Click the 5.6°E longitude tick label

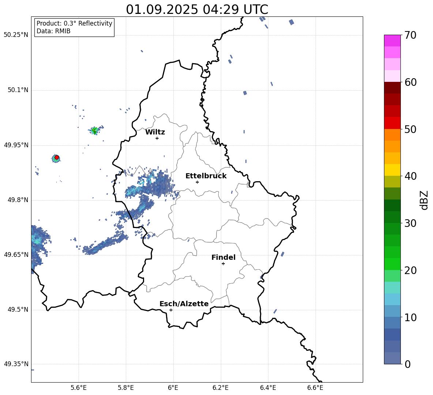coord(79,388)
